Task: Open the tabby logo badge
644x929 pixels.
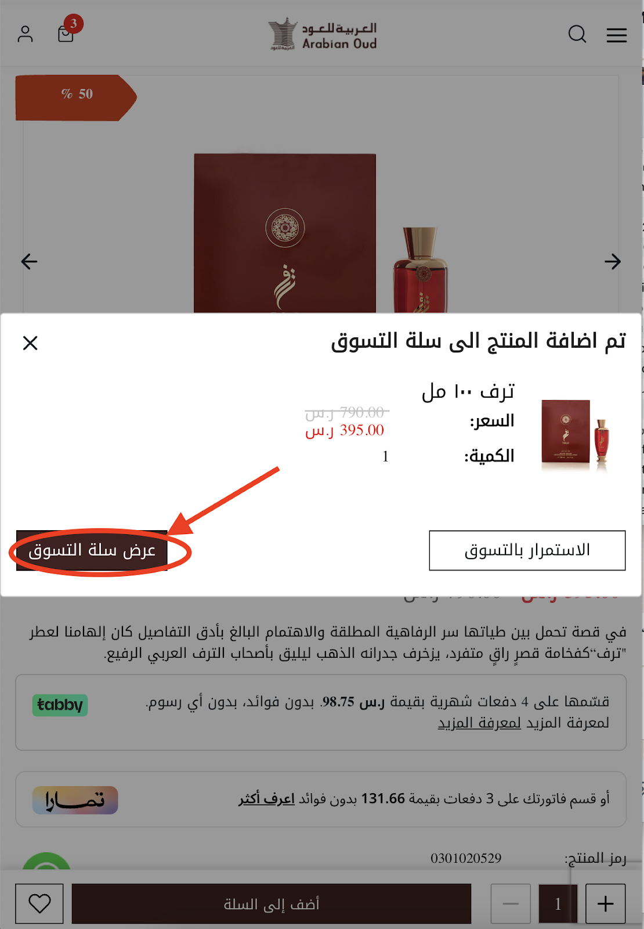Action: [x=60, y=705]
